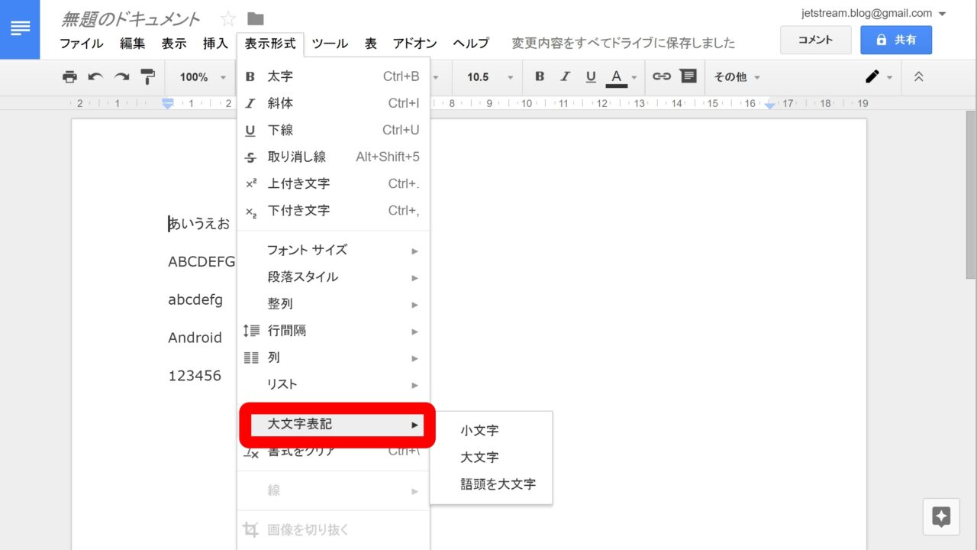Toggle underline in the toolbar
977x550 pixels.
(590, 76)
